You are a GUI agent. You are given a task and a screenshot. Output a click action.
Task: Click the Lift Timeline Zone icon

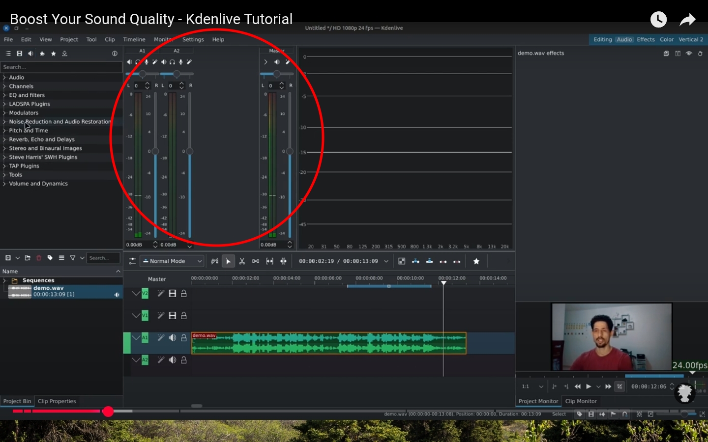(457, 261)
